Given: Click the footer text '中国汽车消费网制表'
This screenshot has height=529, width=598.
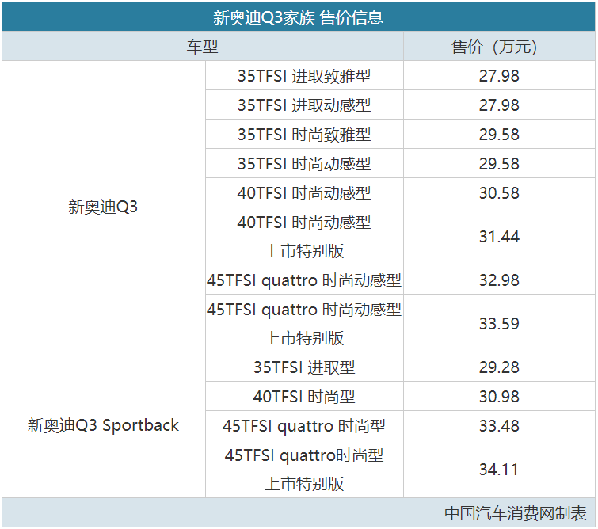Looking at the screenshot, I should click(x=516, y=513).
